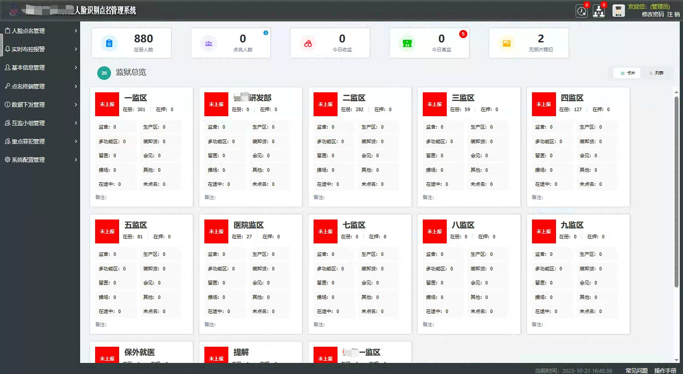The width and height of the screenshot is (683, 374).
Task: Click the 未上报 status tile for 提解
Action: tap(216, 355)
